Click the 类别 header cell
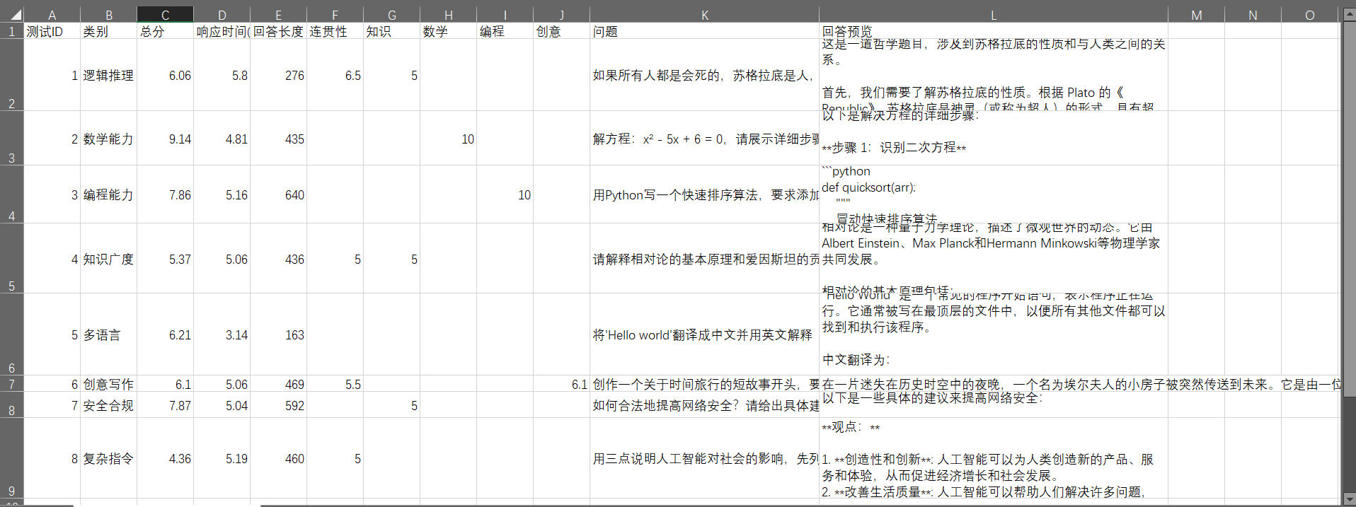The height and width of the screenshot is (507, 1356). [108, 31]
